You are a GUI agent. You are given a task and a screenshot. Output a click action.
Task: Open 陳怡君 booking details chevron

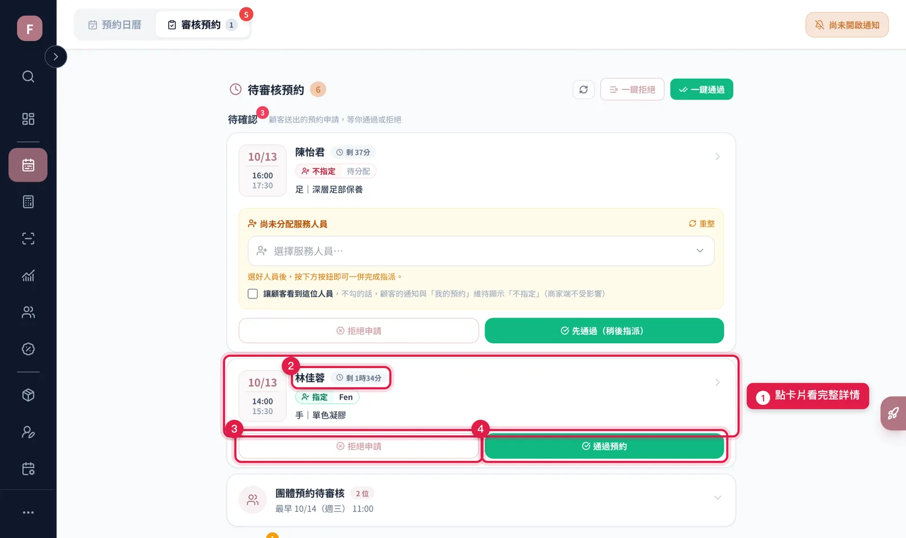tap(717, 156)
